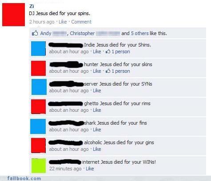Like the alcoholic Jesus gins comment
211x181 pixels.
point(97,149)
